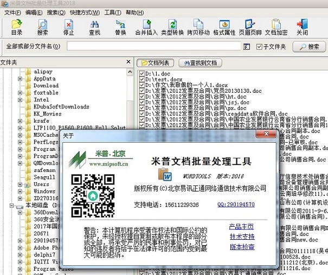Open the 目录 directory tool
Image resolution: width=328 pixels, height=275 pixels.
tap(17, 27)
